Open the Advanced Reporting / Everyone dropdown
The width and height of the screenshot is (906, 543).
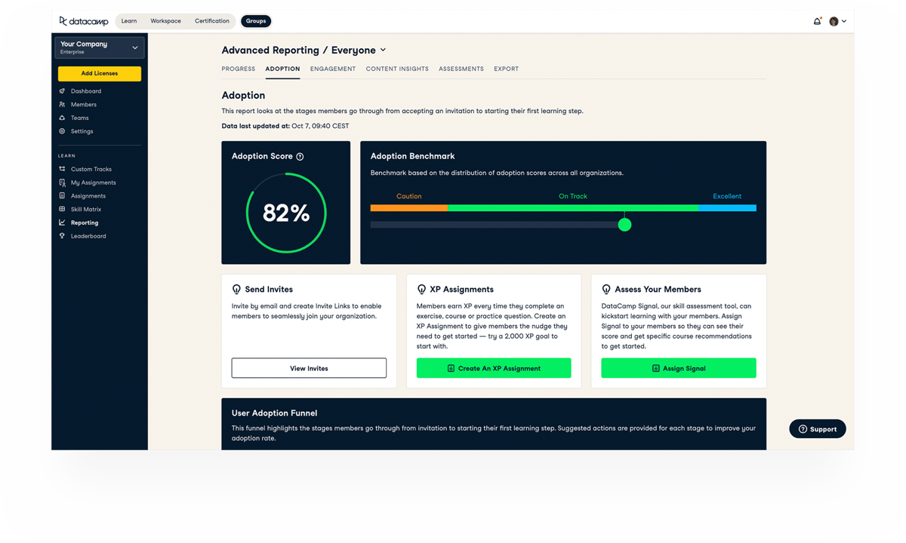(x=383, y=50)
